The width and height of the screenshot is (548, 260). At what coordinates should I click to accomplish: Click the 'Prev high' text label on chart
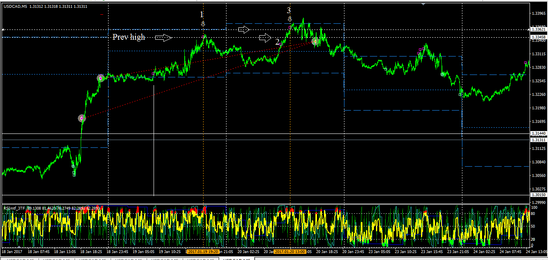click(x=129, y=37)
